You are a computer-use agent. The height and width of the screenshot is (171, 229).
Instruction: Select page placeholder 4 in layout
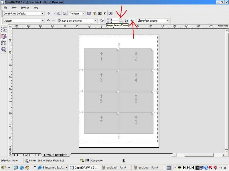(136, 80)
